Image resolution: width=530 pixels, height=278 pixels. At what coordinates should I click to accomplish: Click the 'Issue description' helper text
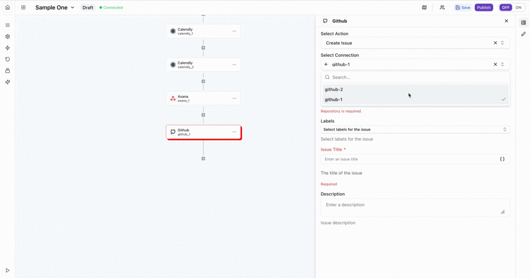click(338, 223)
